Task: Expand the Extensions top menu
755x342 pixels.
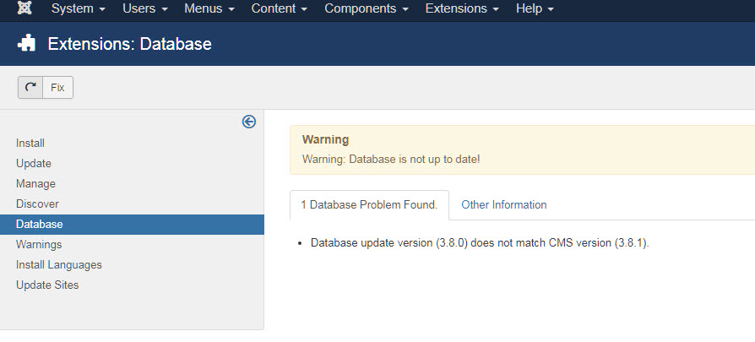Action: (462, 8)
